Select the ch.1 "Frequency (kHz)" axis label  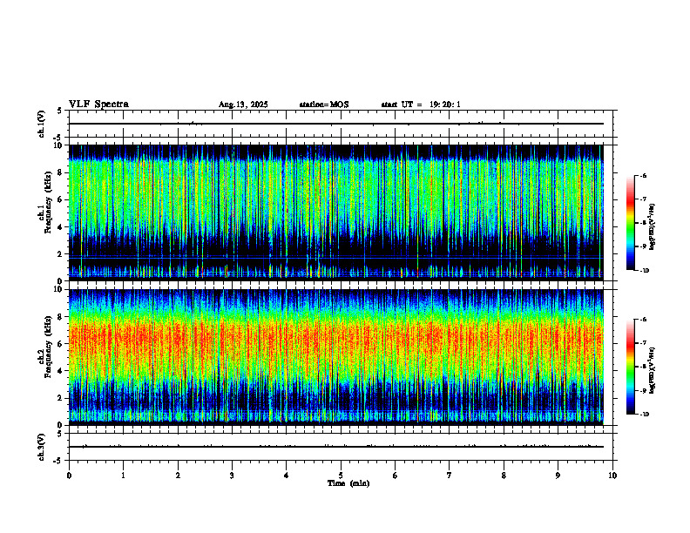click(x=48, y=203)
